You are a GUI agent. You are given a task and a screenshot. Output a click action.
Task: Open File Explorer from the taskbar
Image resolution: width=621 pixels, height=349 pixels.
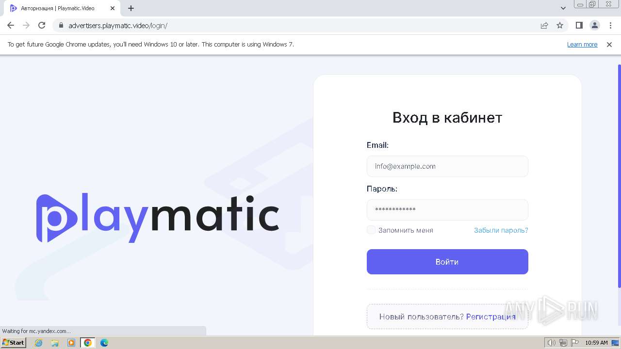pyautogui.click(x=55, y=343)
